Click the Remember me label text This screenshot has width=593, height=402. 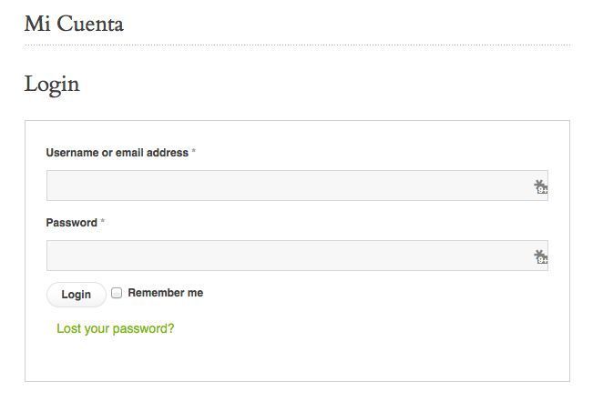(165, 293)
